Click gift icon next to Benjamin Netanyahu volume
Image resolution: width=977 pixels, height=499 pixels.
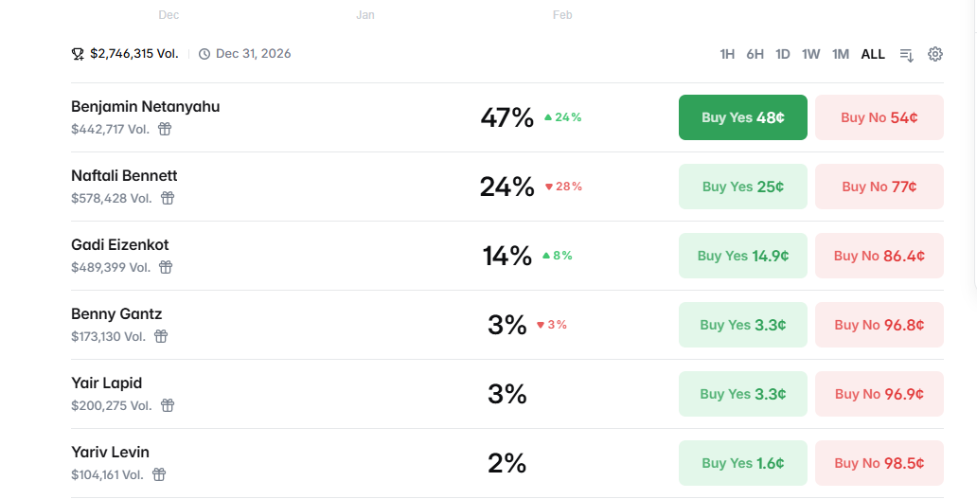(165, 129)
